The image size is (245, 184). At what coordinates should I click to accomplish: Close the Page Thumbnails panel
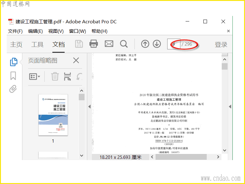pos(76,60)
